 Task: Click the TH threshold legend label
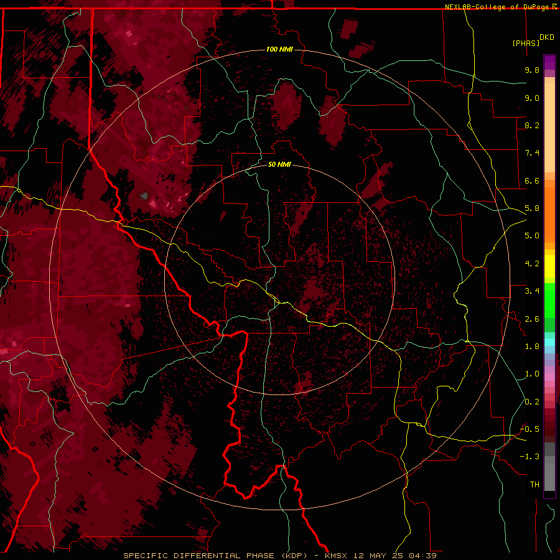[534, 485]
